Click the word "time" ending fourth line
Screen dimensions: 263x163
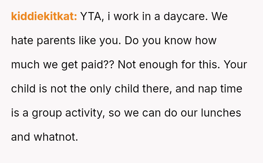pyautogui.click(x=231, y=89)
